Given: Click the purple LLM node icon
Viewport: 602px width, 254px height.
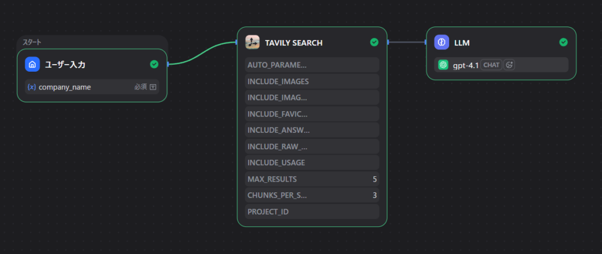Looking at the screenshot, I should point(442,42).
